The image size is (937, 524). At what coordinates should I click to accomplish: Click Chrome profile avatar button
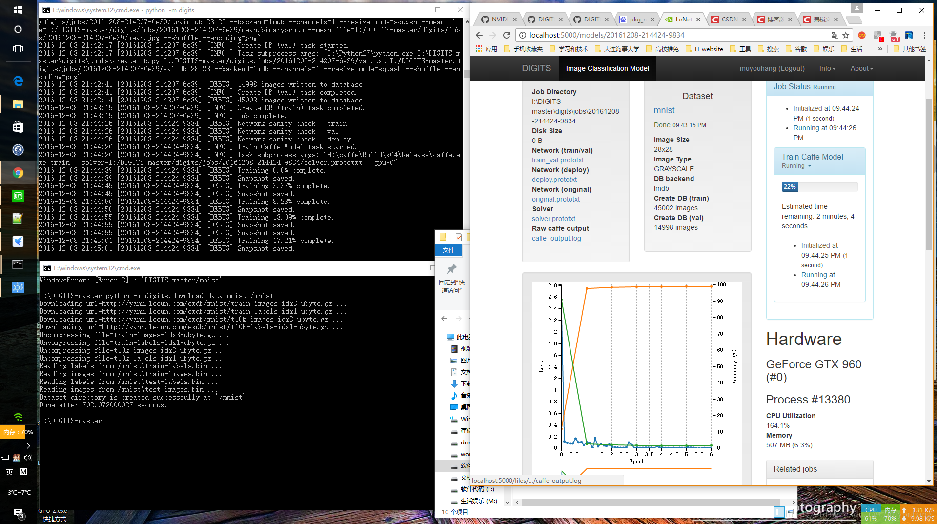(856, 8)
